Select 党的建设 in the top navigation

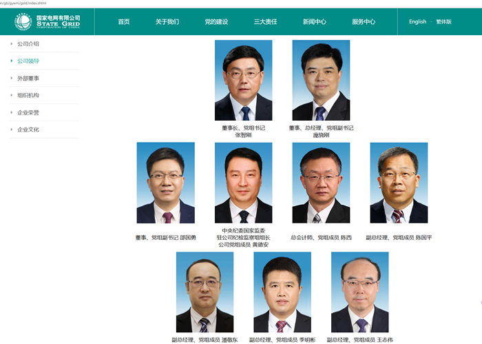[x=216, y=21]
